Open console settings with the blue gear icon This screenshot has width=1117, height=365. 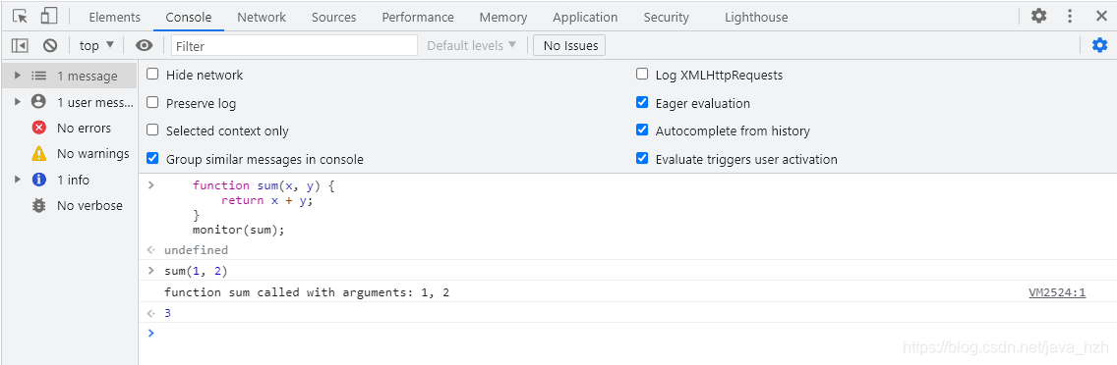click(1100, 45)
